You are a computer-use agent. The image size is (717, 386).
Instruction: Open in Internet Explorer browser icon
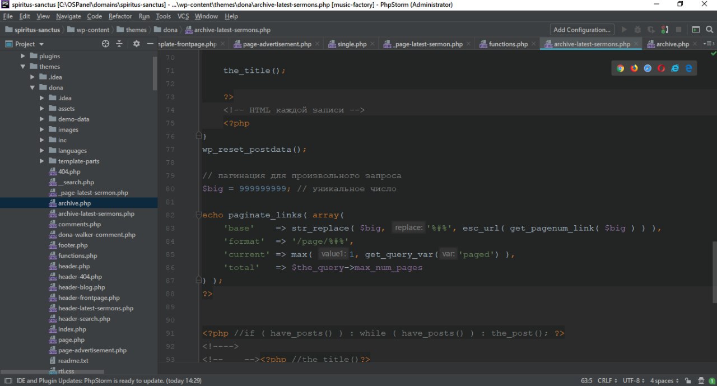click(x=675, y=68)
